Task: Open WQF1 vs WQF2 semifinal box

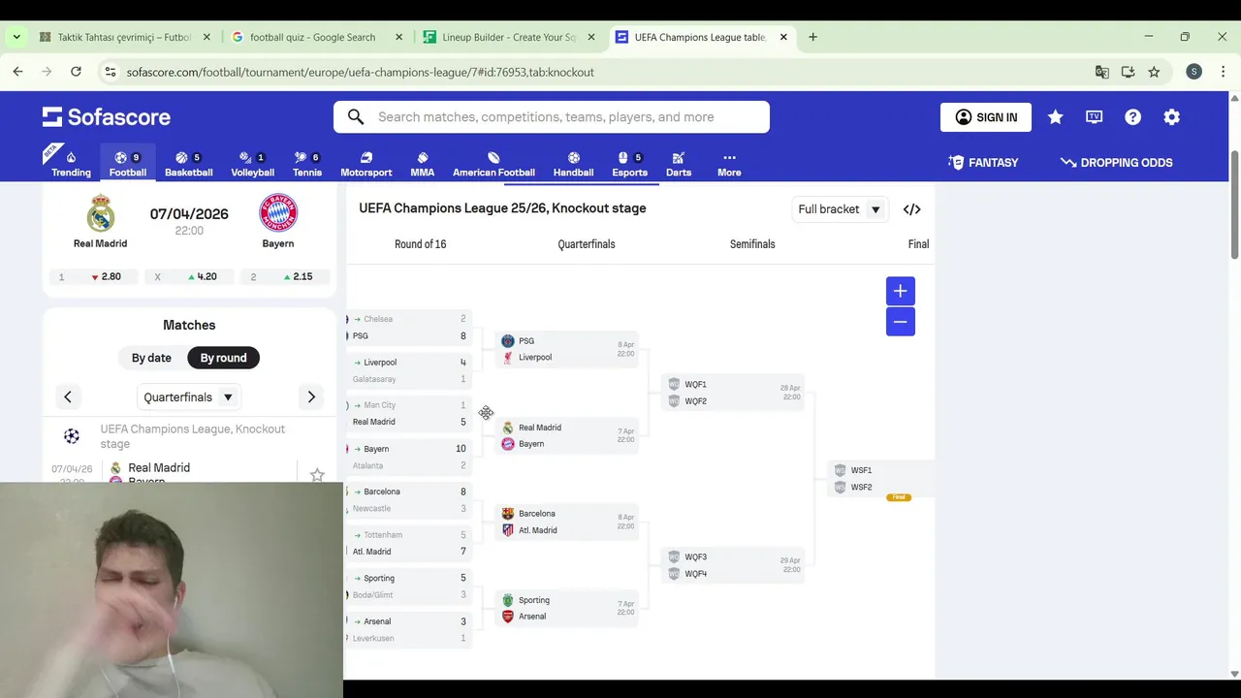Action: pos(733,393)
